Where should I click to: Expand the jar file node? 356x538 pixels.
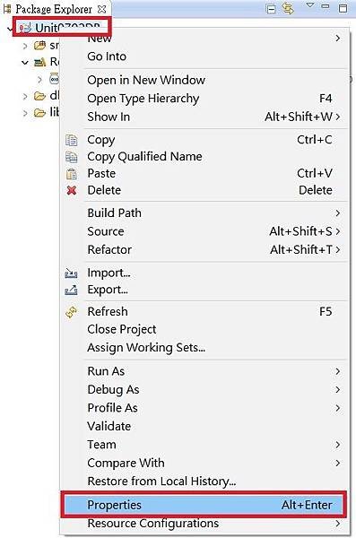pyautogui.click(x=39, y=80)
